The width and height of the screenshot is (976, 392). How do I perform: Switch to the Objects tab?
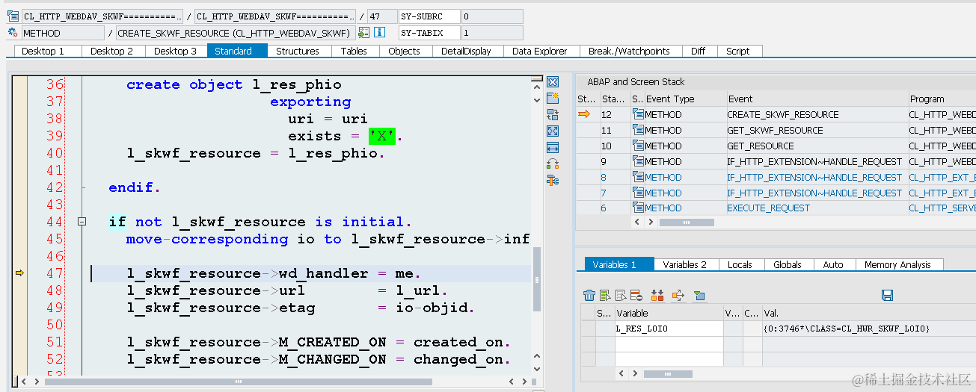click(404, 51)
